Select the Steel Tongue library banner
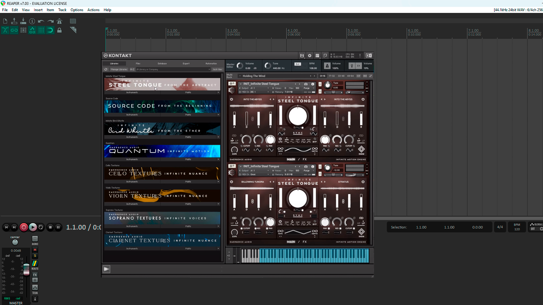 [162, 84]
